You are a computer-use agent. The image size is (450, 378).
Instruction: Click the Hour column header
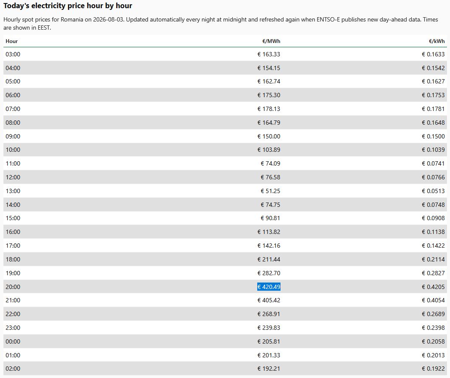point(12,41)
